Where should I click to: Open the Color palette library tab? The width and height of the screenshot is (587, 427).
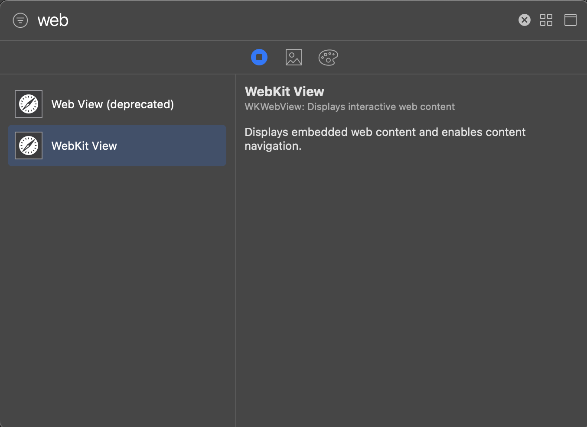coord(328,57)
